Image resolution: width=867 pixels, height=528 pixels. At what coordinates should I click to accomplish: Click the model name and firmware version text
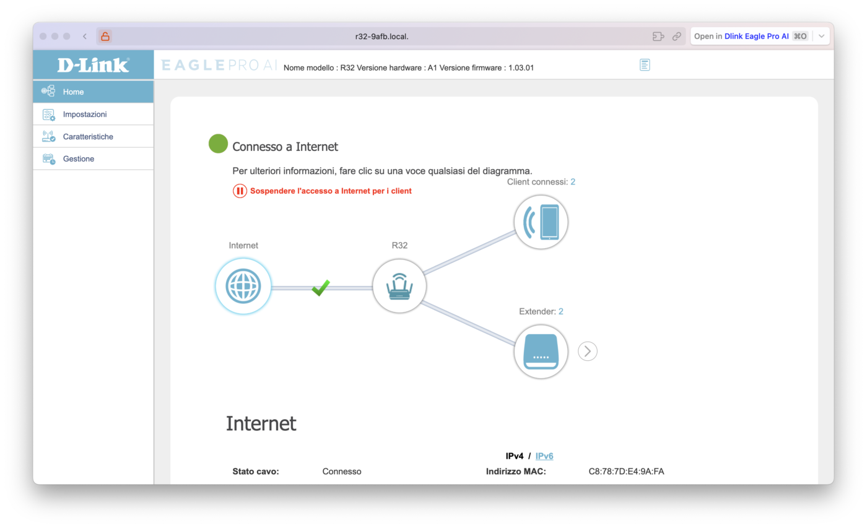[x=409, y=67]
